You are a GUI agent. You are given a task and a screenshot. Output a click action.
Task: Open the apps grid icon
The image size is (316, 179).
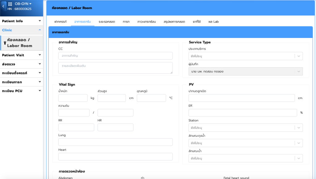click(10, 4)
